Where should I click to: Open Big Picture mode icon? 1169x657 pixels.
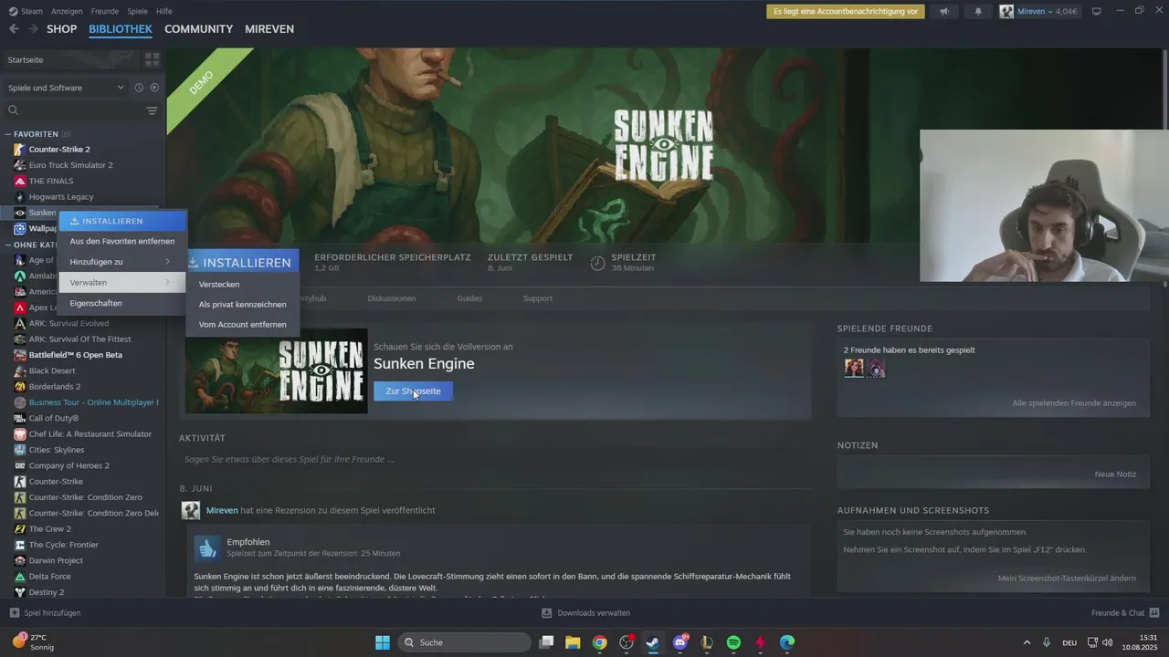pyautogui.click(x=1097, y=12)
